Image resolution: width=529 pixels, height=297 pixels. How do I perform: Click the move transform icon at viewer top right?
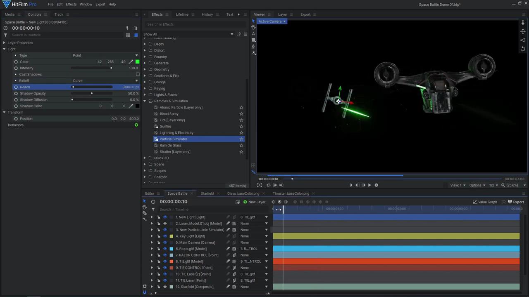tap(523, 31)
